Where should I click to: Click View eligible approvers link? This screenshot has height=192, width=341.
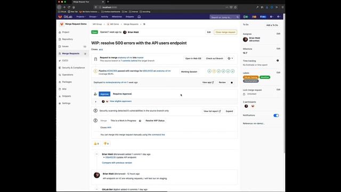(x=120, y=101)
